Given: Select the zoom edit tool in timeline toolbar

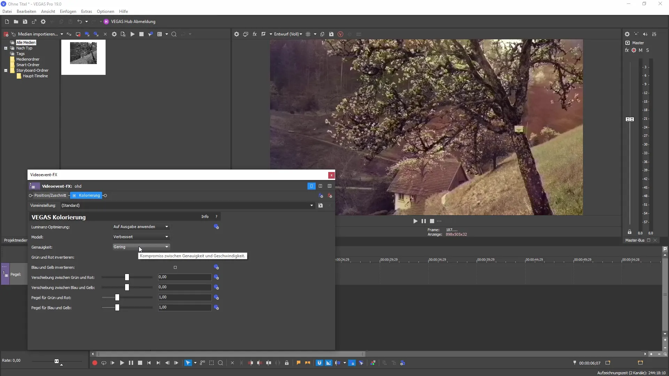Looking at the screenshot, I should [221, 363].
